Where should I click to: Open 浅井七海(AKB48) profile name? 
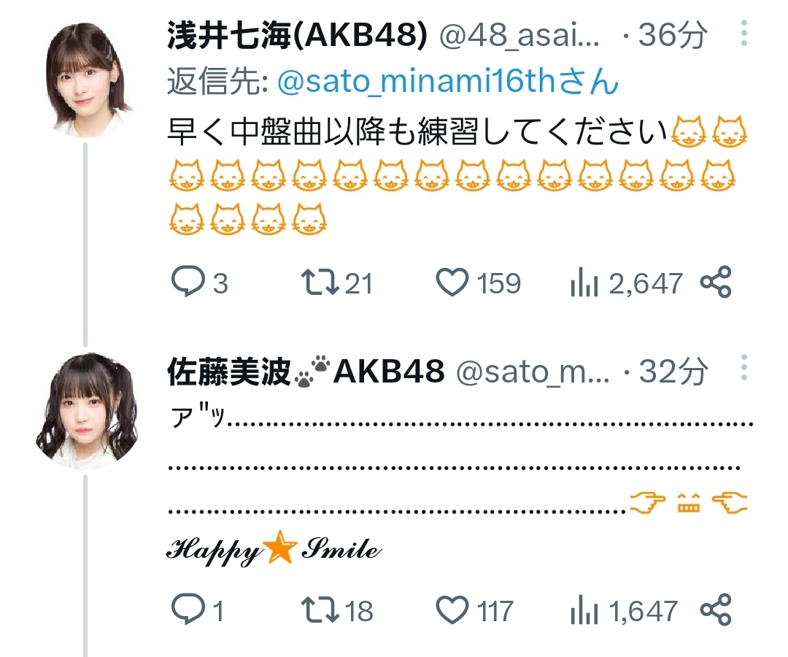coord(298,35)
